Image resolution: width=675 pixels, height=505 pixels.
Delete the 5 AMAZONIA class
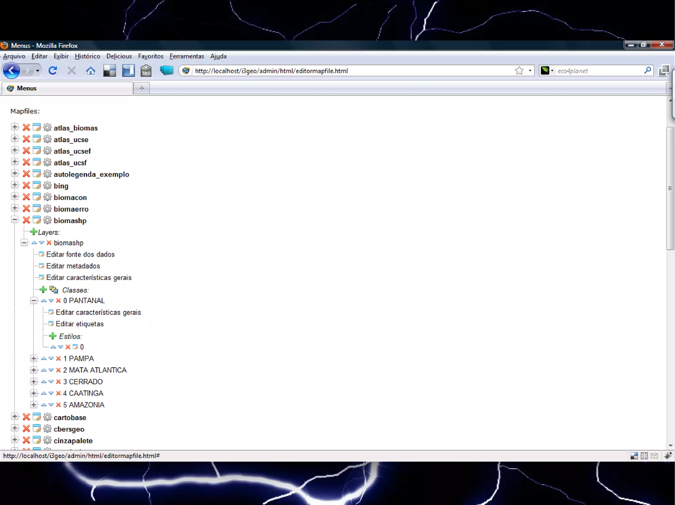click(x=58, y=405)
